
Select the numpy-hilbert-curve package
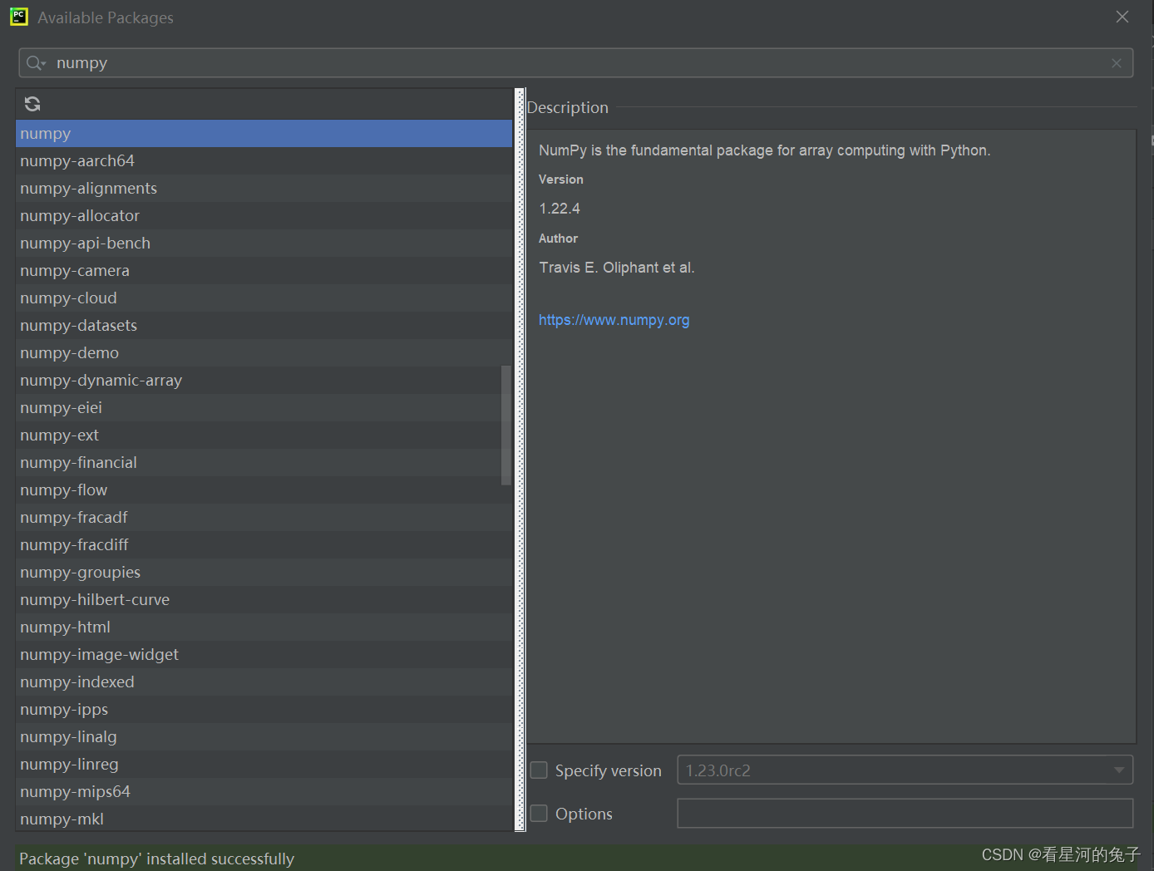pyautogui.click(x=264, y=600)
